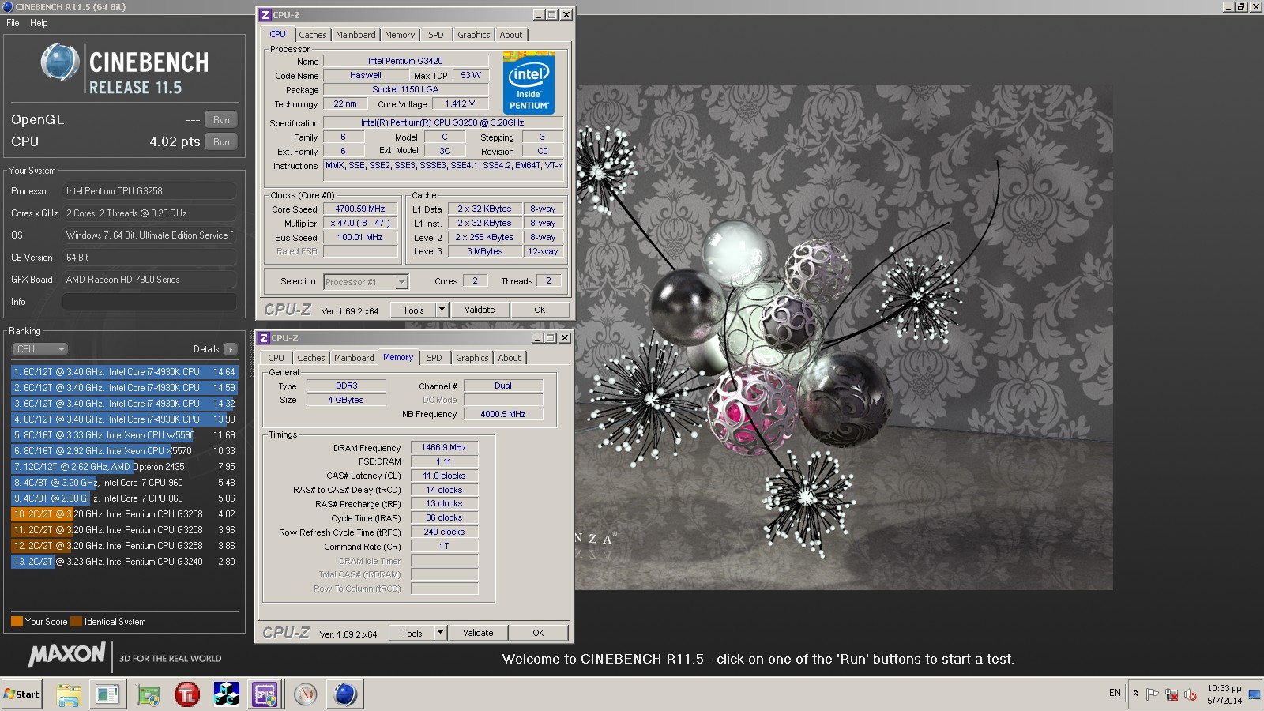Open the Action Center flag icon in the tray
This screenshot has width=1264, height=711.
[x=1153, y=694]
